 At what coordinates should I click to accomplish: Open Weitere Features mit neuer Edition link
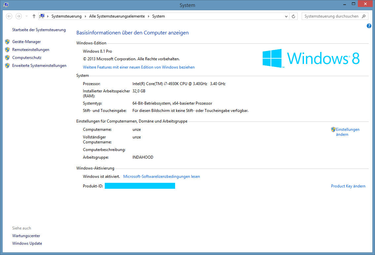pyautogui.click(x=139, y=67)
